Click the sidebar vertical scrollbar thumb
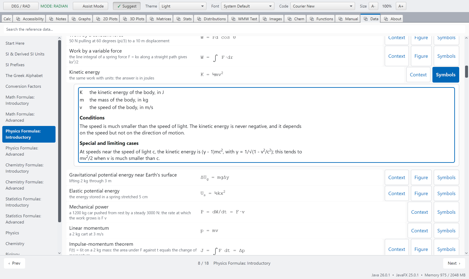Viewport: 469px width, 279px height. (59, 131)
